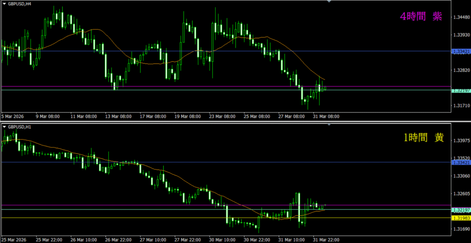Click '23 Mar 08:00' on H4 time axis

223,116
